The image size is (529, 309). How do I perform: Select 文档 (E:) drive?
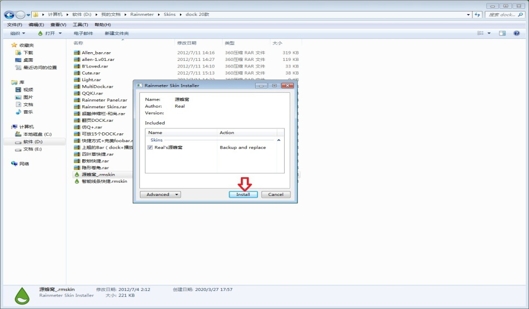[x=32, y=149]
